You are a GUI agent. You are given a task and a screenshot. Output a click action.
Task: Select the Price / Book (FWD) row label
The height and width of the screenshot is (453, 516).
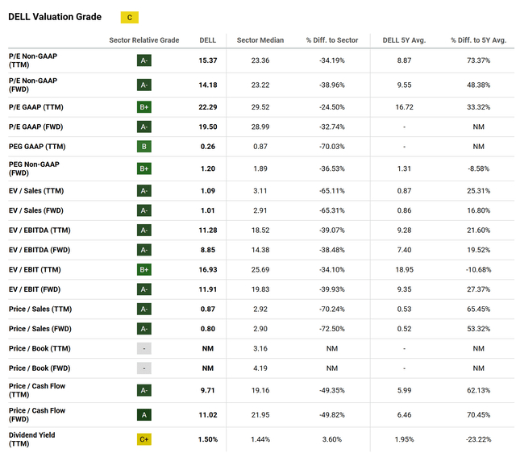pyautogui.click(x=40, y=368)
